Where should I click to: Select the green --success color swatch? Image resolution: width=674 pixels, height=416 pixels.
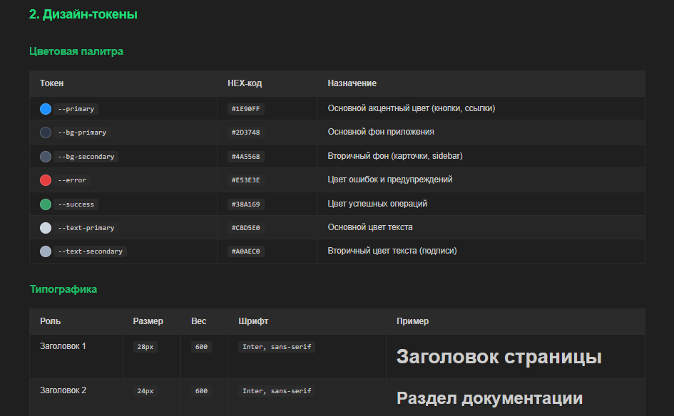(x=46, y=204)
